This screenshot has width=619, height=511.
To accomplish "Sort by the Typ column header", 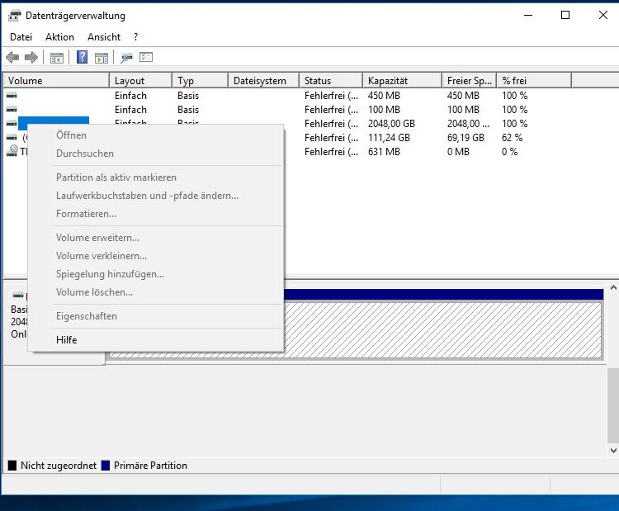I will [201, 81].
